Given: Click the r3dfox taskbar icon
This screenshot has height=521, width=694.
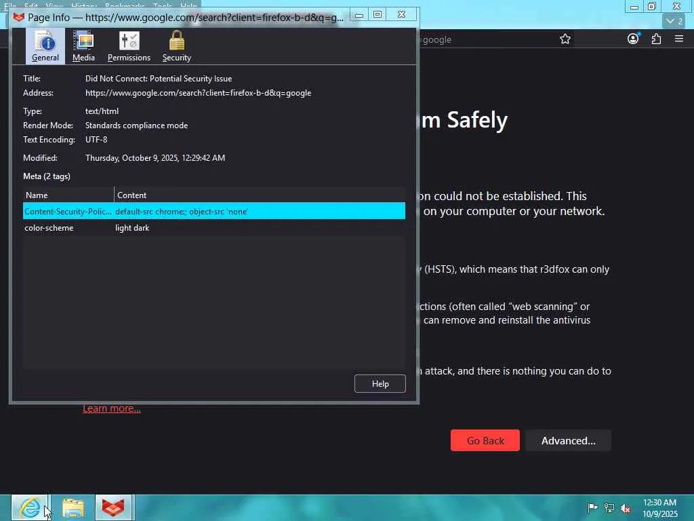Looking at the screenshot, I should coord(113,507).
